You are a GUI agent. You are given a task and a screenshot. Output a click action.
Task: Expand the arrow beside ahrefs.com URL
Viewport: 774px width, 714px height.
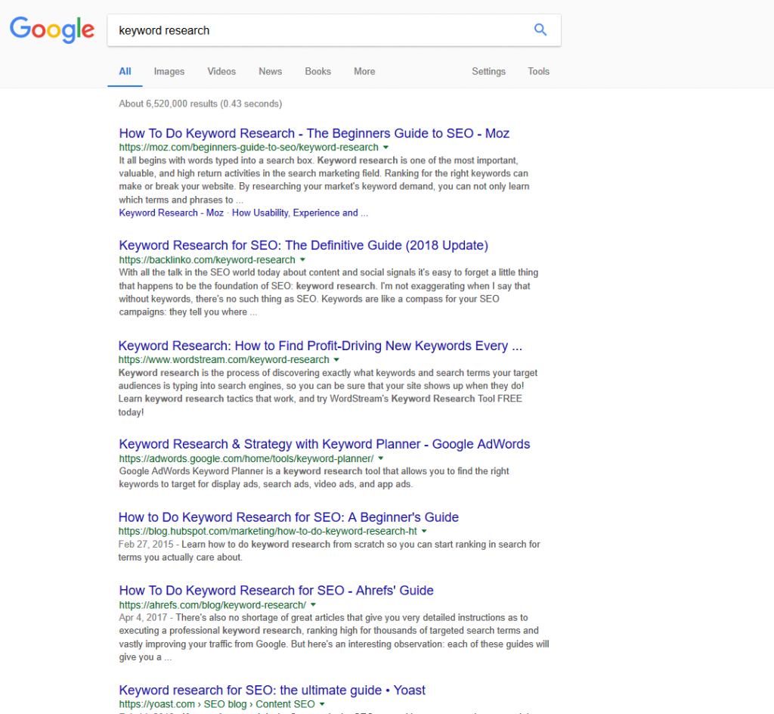tap(312, 605)
